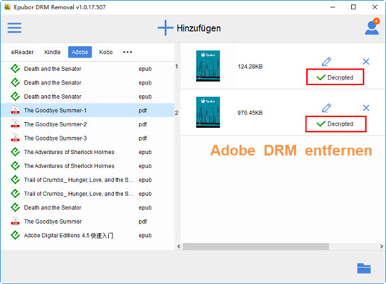Click the 124.28KB book cover thumbnail
386x284 pixels.
pos(208,66)
